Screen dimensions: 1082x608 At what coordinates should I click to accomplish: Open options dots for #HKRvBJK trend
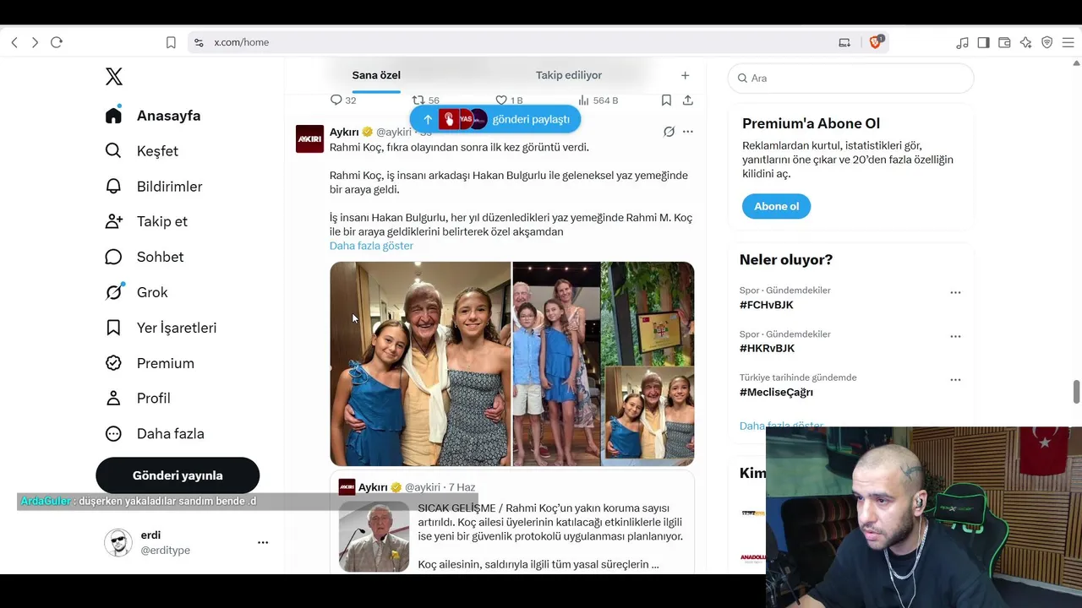click(955, 336)
